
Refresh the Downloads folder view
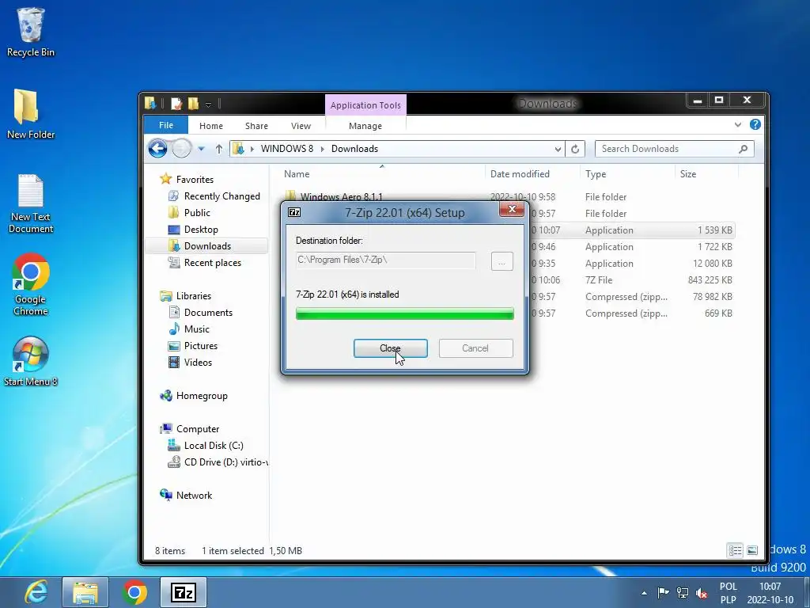coord(575,149)
